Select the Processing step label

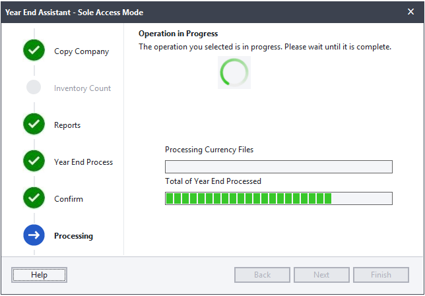coord(73,236)
